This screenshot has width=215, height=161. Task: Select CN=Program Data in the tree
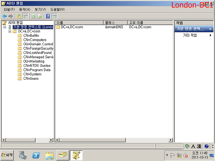click(x=37, y=70)
